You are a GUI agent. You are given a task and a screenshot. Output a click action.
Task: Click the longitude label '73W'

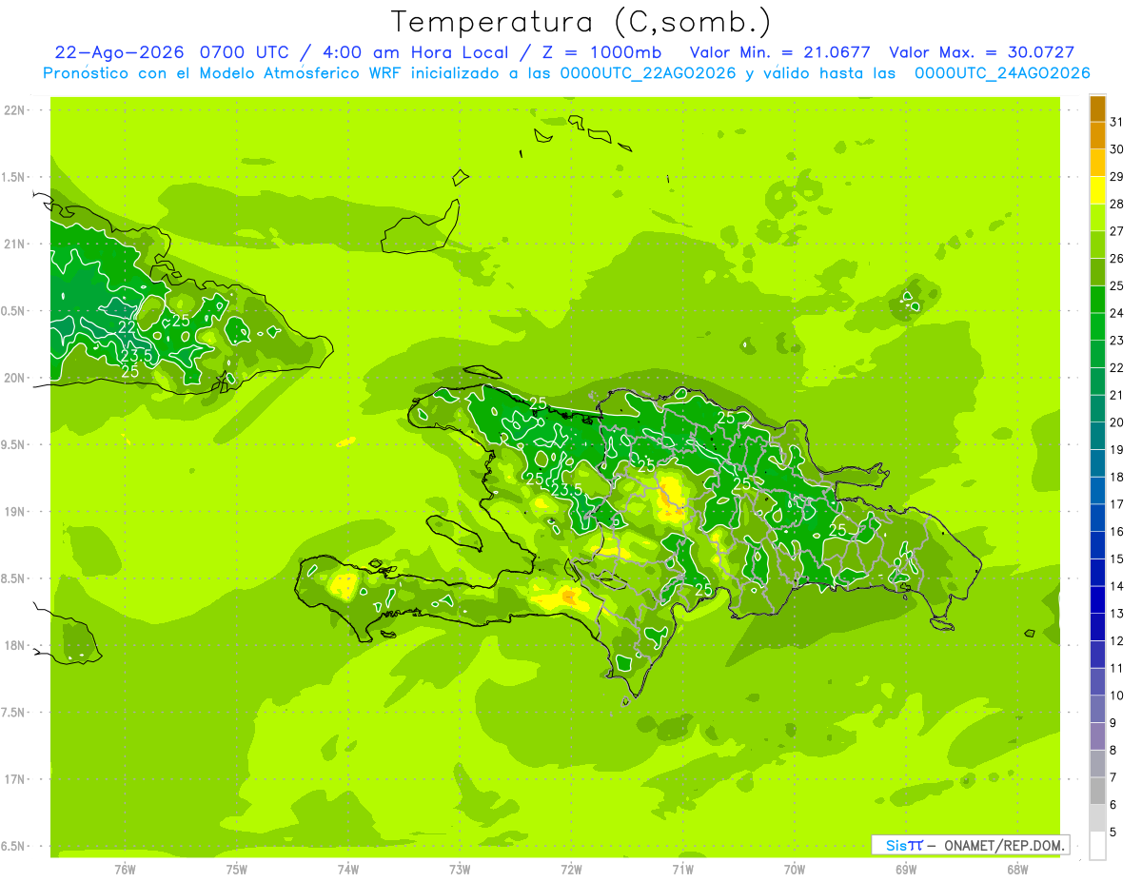point(460,871)
